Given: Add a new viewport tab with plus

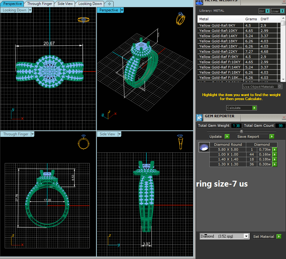Looking at the screenshot, I should 109,4.
